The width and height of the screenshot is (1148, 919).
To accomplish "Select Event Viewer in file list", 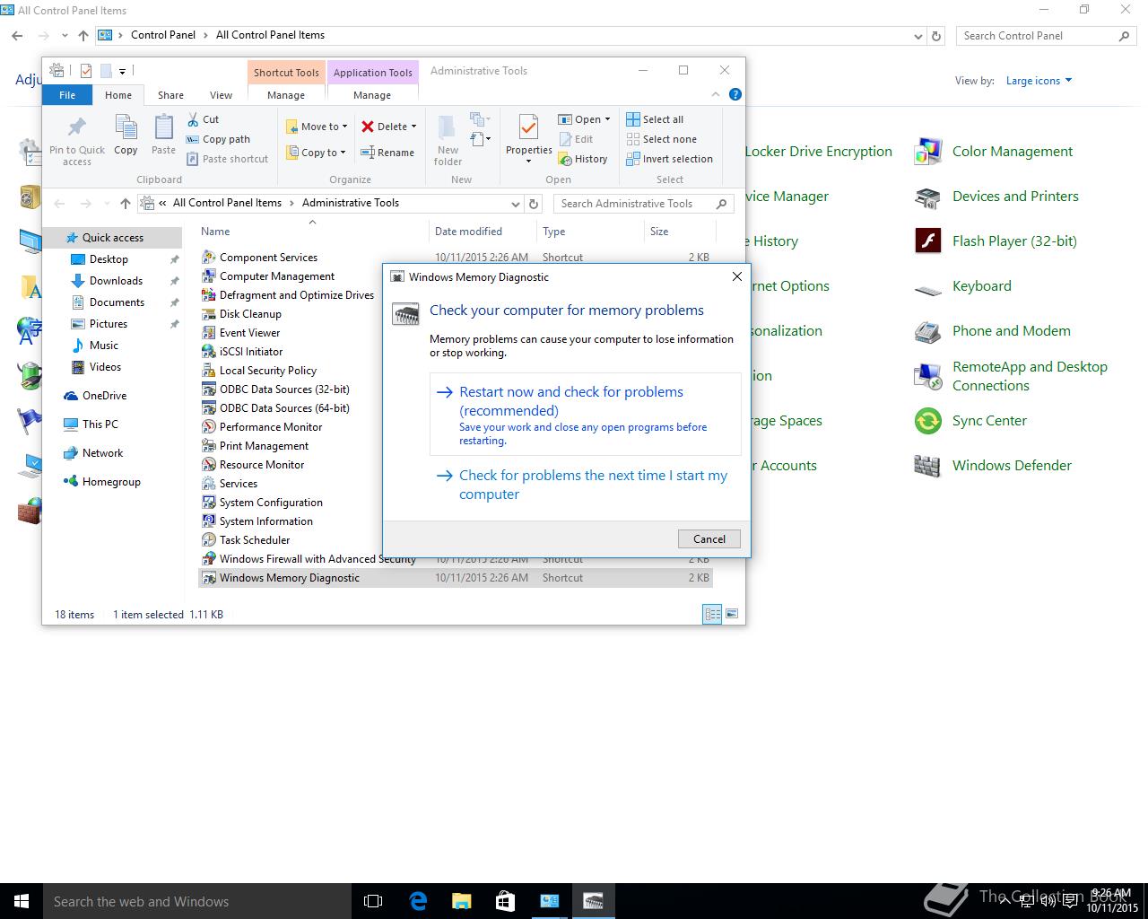I will coord(249,333).
